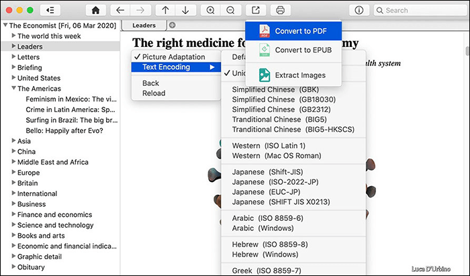Viewport: 470px width, 276px height.
Task: Choose Western (ISO Latin 1) encoding
Action: click(267, 146)
